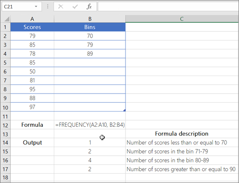Click the formula bar three-dot resize handle
The image size is (239, 183).
pyautogui.click(x=48, y=6)
